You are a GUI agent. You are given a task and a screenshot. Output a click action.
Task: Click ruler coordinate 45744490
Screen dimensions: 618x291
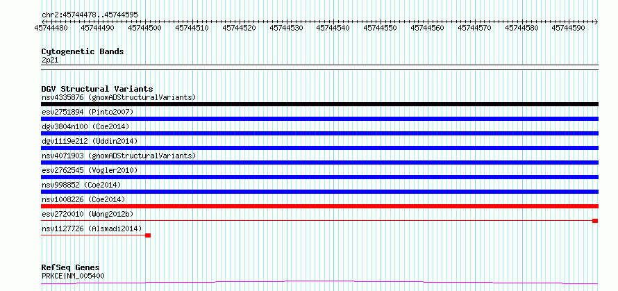[98, 28]
